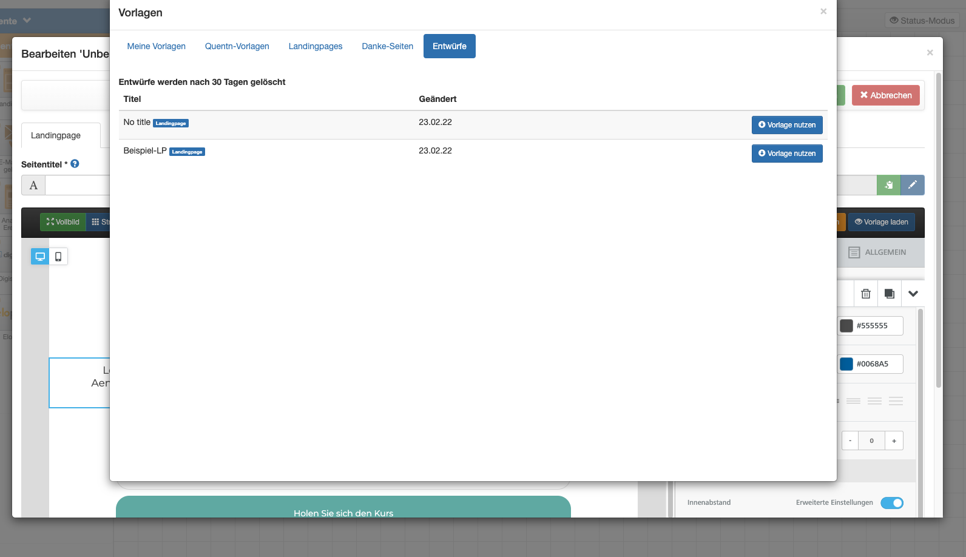Decrease value with minus stepper
Image resolution: width=966 pixels, height=557 pixels.
[x=850, y=441]
